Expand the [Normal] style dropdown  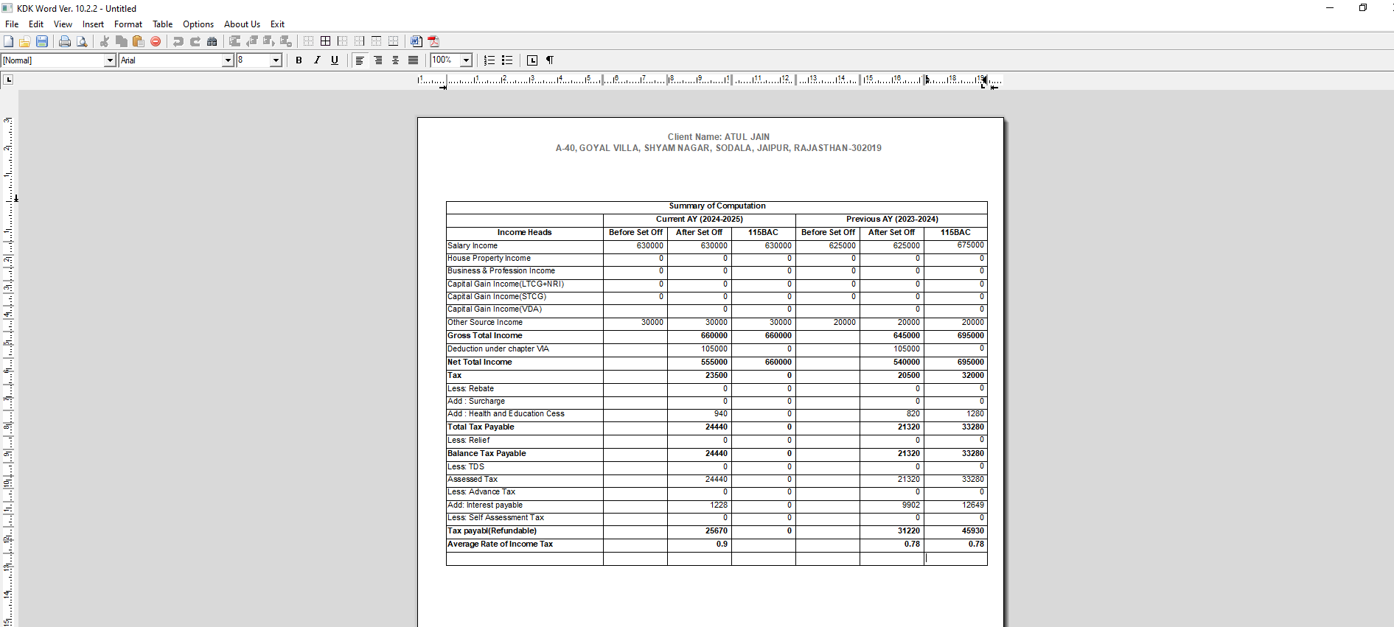click(110, 60)
